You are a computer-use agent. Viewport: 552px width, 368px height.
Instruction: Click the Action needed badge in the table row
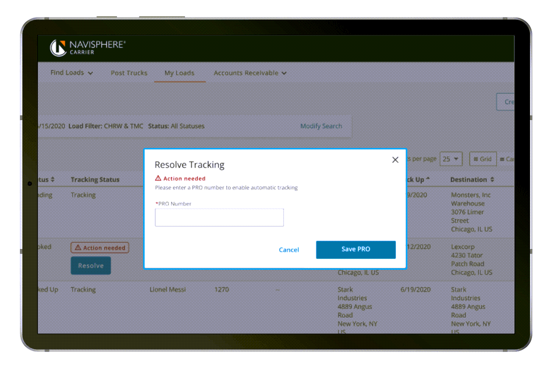coord(100,248)
